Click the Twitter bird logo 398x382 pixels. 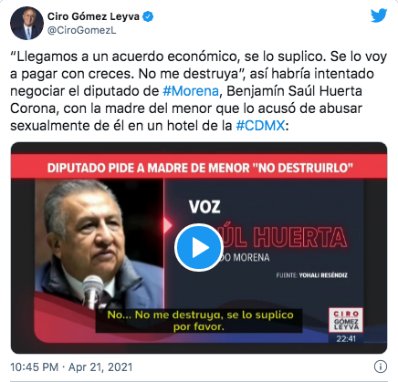click(x=379, y=15)
